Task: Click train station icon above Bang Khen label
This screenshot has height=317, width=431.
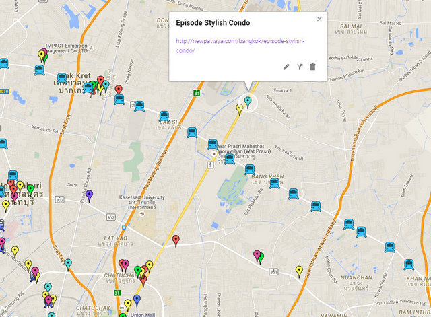Action: coord(250,169)
